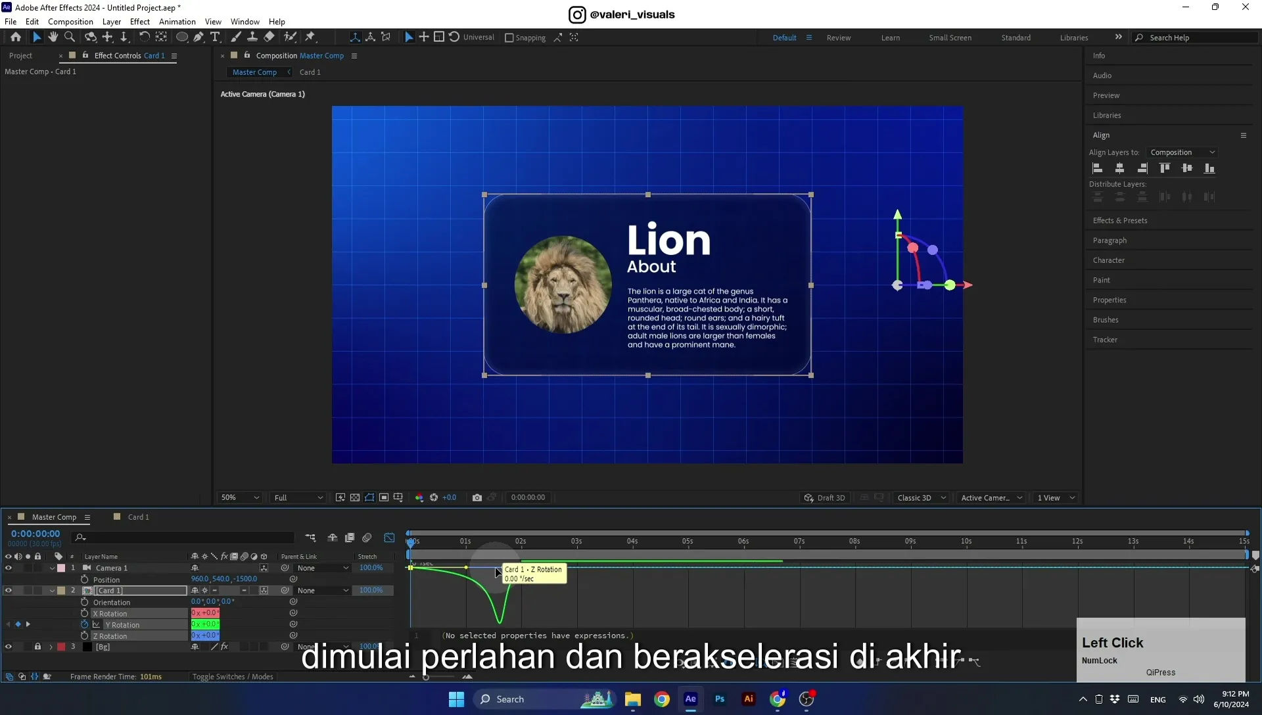Viewport: 1262px width, 715px height.
Task: Switch to the Review workspace
Action: tap(838, 37)
